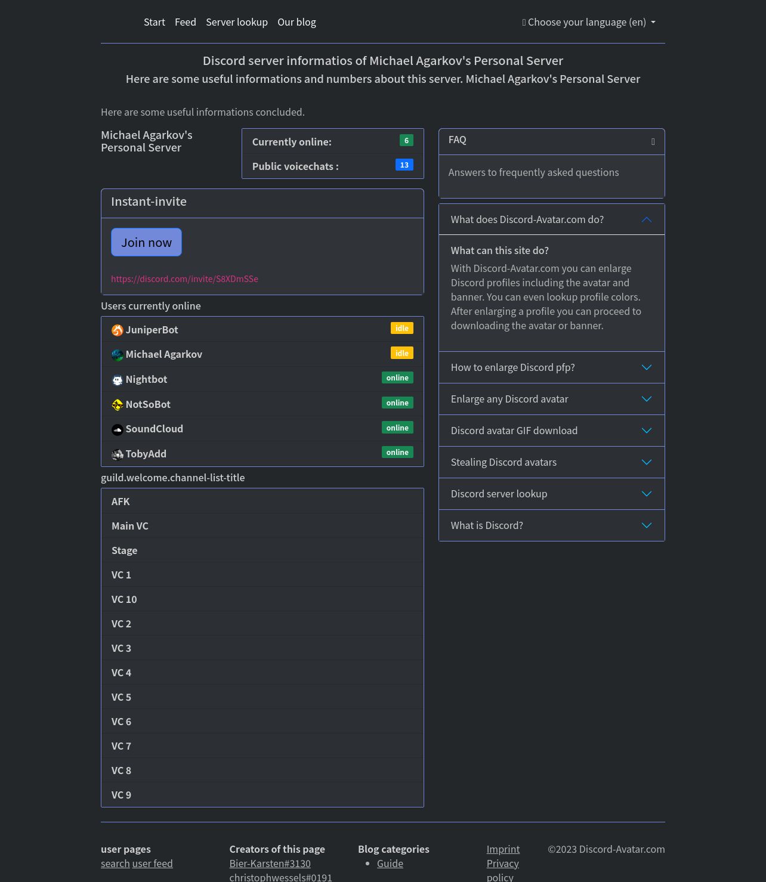
Task: Click Michael Agarkov's avatar icon
Action: tap(118, 355)
